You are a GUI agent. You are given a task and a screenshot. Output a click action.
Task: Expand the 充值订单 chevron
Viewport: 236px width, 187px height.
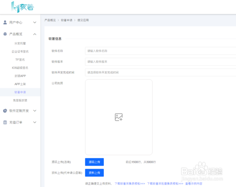pyautogui.click(x=35, y=122)
